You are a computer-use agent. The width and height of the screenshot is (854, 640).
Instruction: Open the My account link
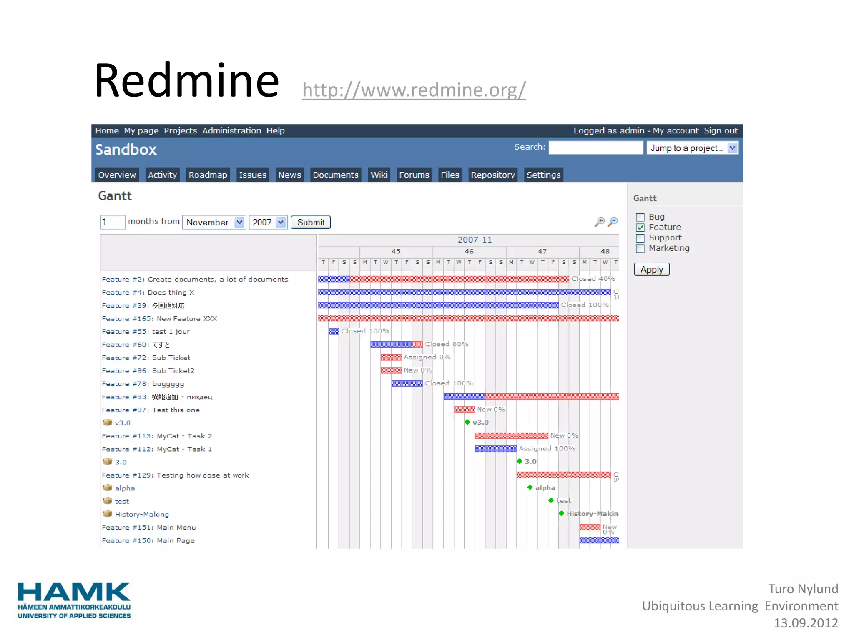click(676, 130)
